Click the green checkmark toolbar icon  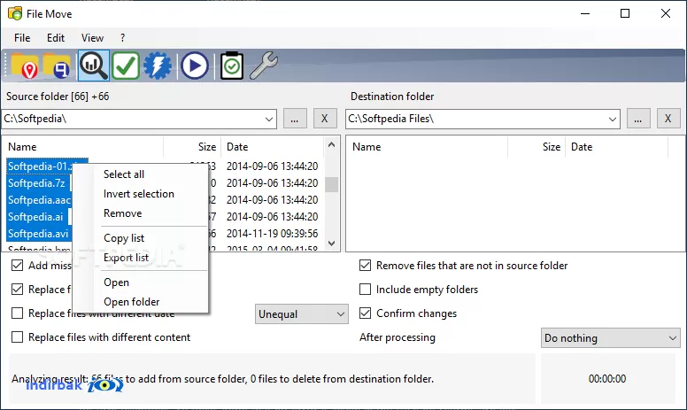pyautogui.click(x=126, y=66)
